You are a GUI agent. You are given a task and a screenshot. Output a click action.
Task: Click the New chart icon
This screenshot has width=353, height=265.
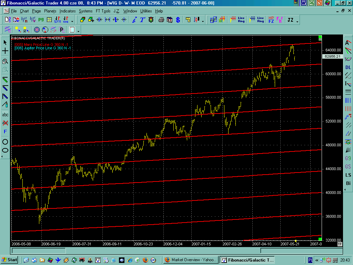click(7, 20)
